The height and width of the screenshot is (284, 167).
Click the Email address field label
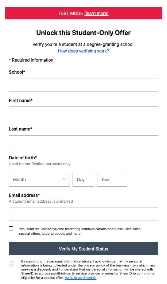(x=24, y=195)
